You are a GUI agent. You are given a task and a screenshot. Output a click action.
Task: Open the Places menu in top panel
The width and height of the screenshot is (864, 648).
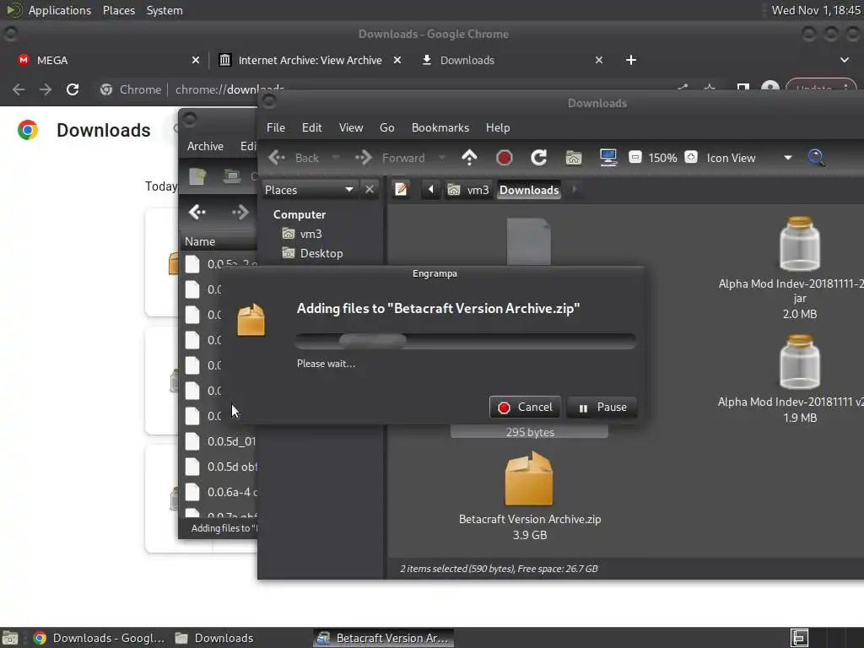tap(118, 10)
